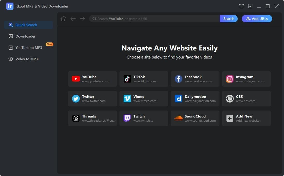284x176 pixels.
Task: Go forward with the right arrow
Action: 82,19
